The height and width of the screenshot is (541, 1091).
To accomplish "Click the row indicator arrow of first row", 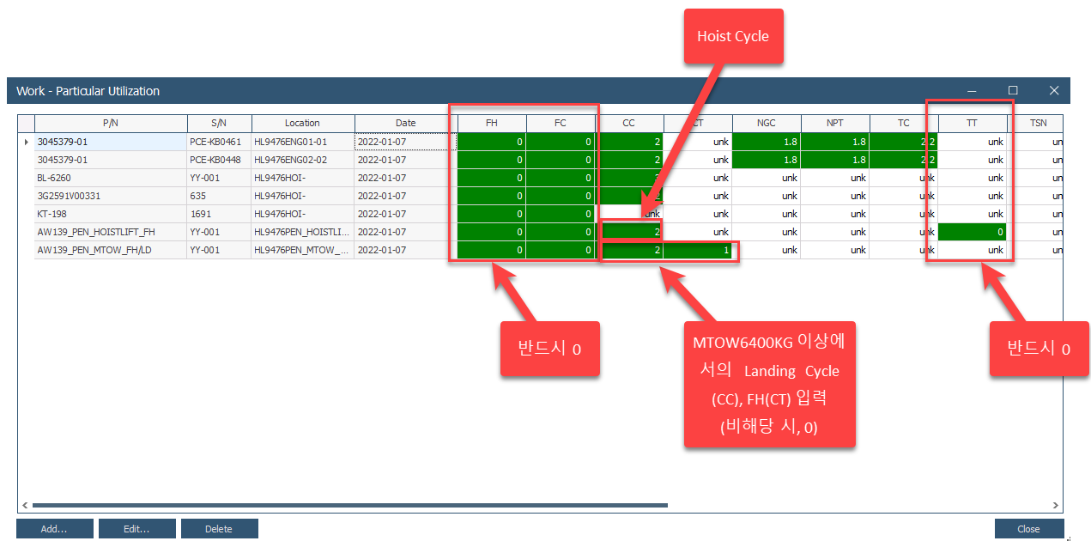I will pyautogui.click(x=26, y=142).
